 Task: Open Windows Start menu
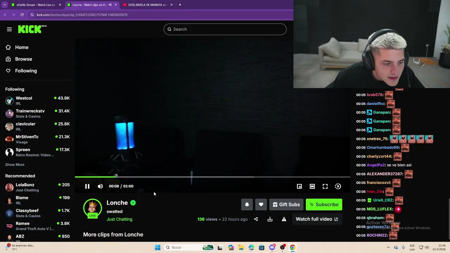click(x=157, y=247)
